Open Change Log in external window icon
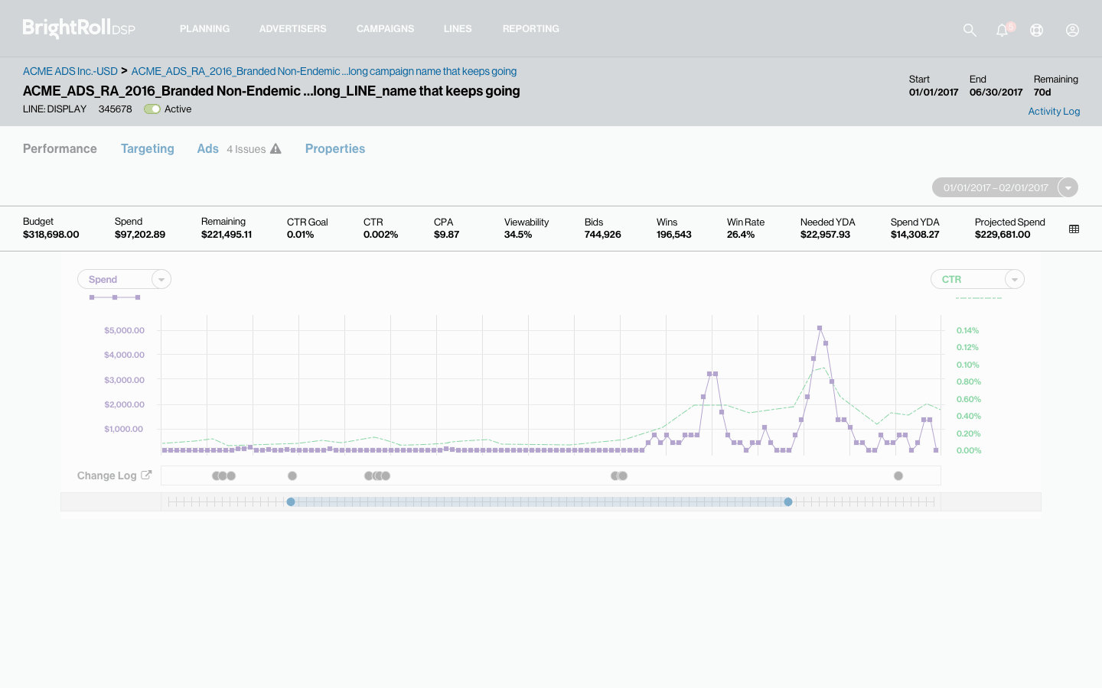This screenshot has width=1102, height=688. (x=148, y=475)
